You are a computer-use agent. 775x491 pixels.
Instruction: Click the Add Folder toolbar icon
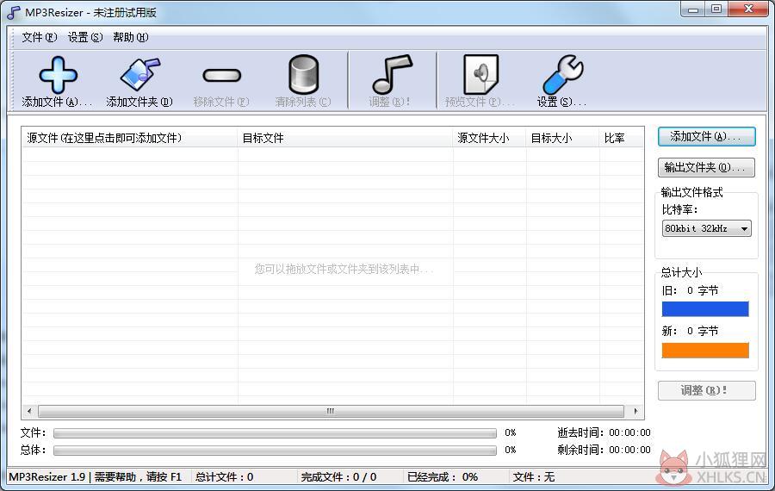point(140,75)
